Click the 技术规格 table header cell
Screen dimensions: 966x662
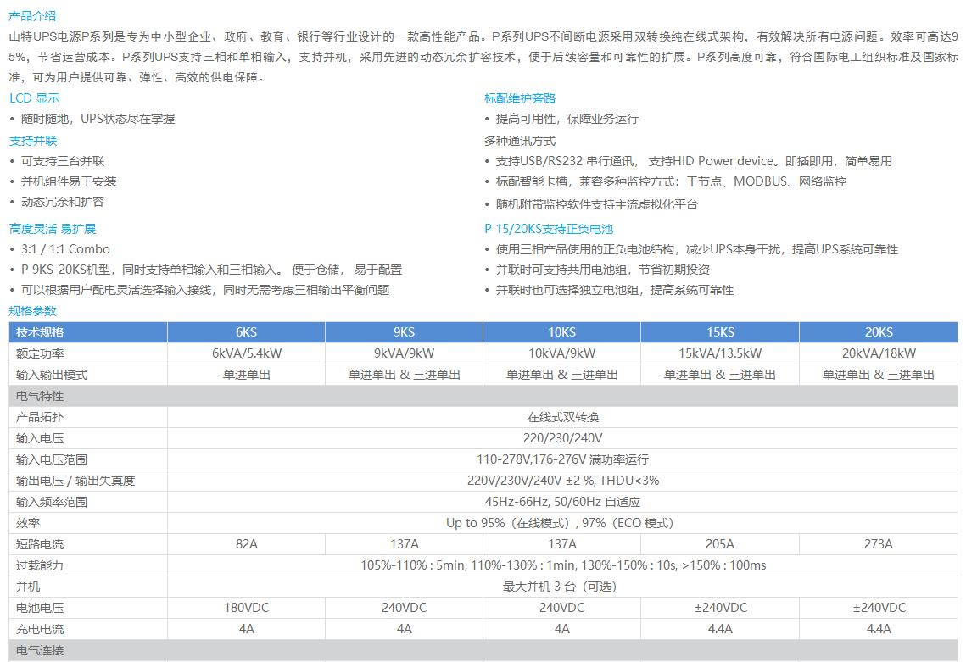[x=38, y=332]
